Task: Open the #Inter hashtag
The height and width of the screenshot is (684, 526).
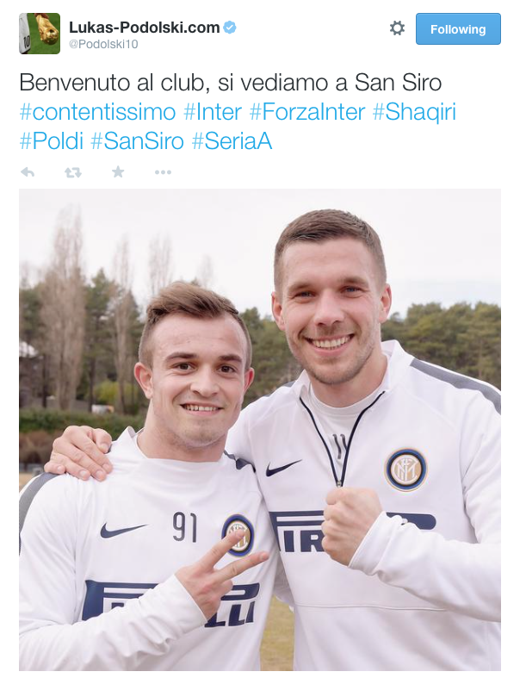Action: tap(213, 112)
